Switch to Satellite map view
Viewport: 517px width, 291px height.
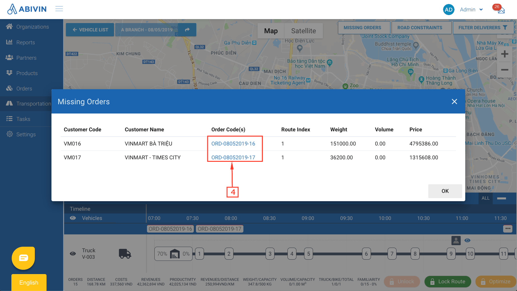[303, 31]
